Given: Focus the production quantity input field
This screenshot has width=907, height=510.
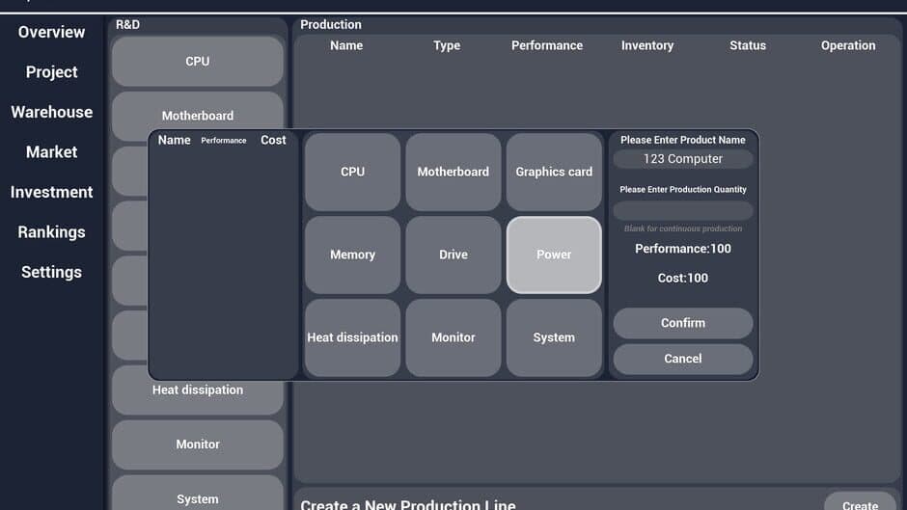Looking at the screenshot, I should pyautogui.click(x=682, y=210).
